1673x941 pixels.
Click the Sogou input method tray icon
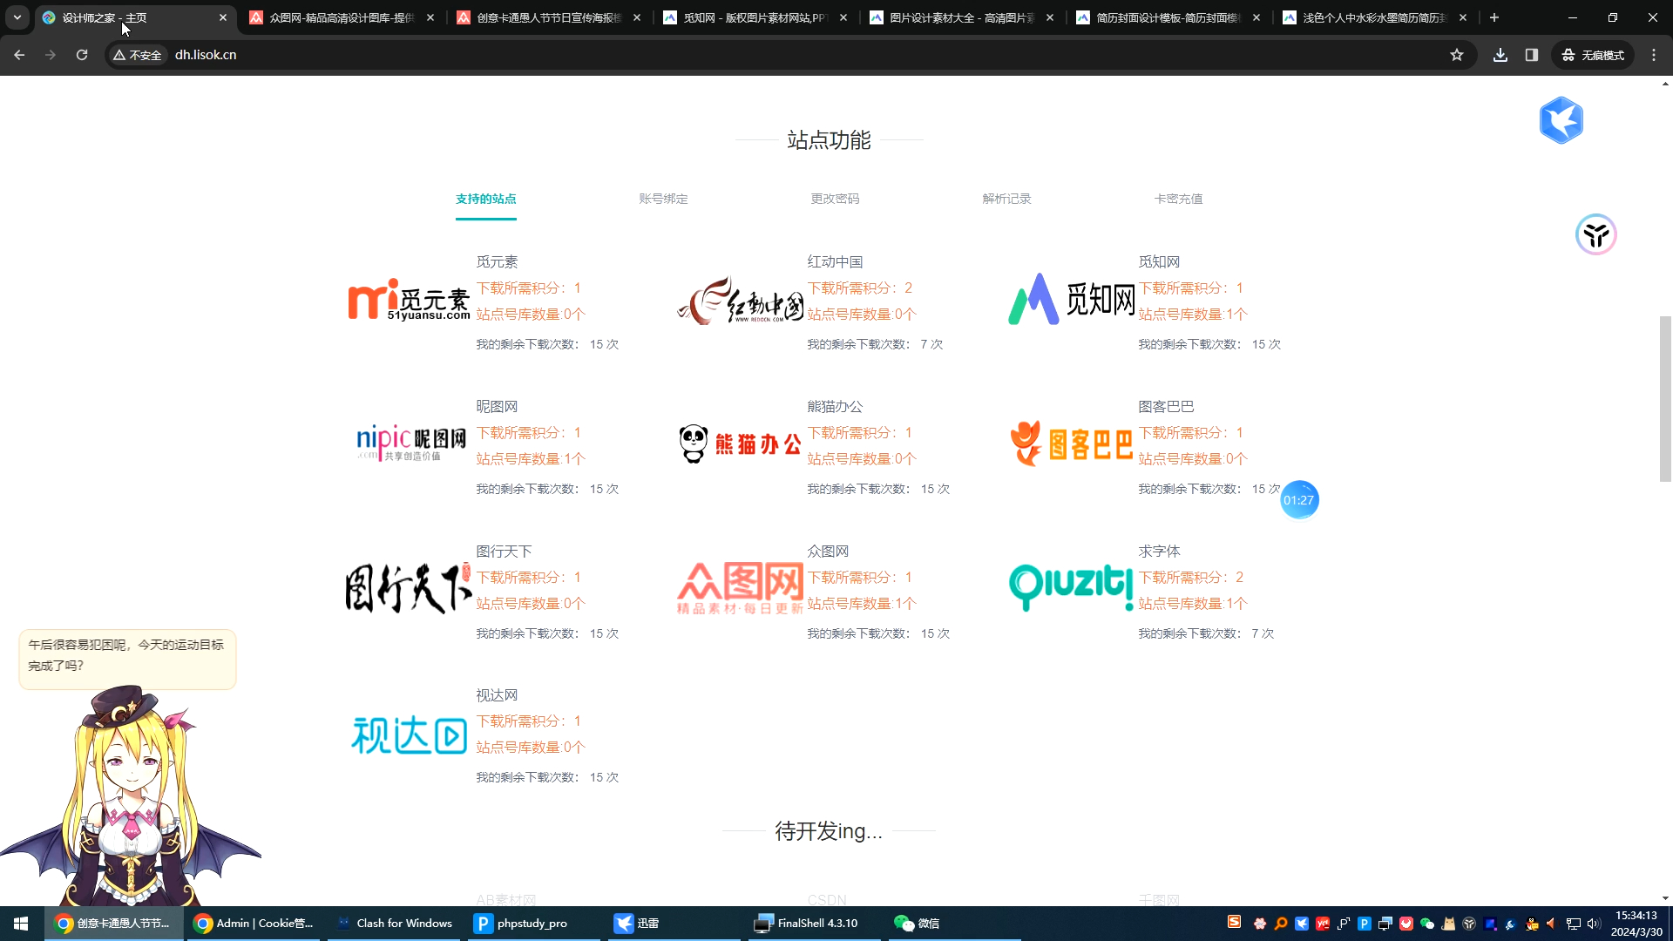pyautogui.click(x=1234, y=922)
